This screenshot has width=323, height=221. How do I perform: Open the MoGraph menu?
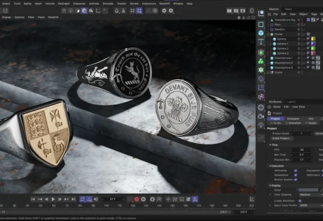coord(63,4)
